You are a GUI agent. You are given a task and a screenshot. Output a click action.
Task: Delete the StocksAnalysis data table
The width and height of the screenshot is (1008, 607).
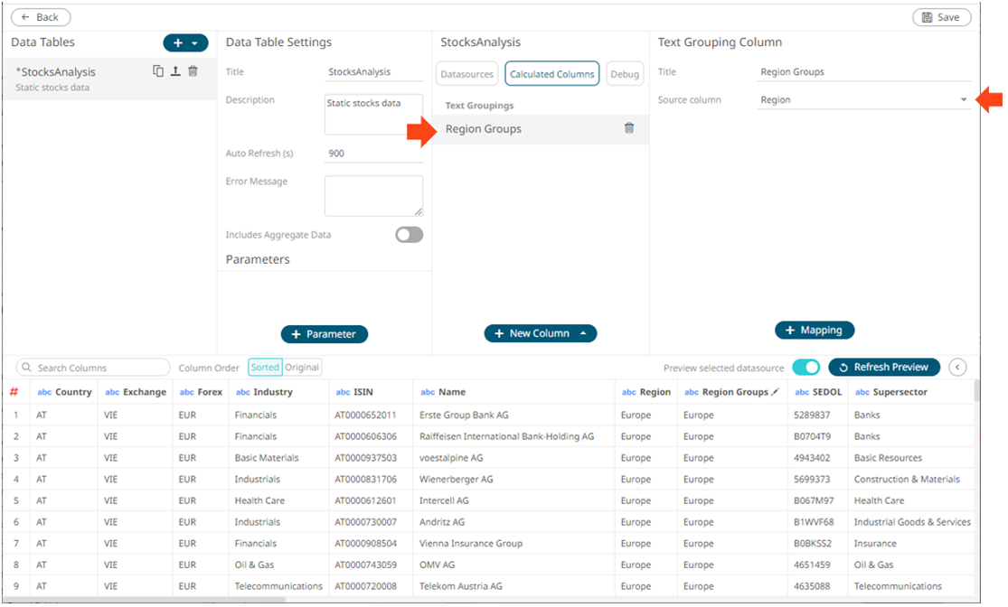pyautogui.click(x=193, y=71)
